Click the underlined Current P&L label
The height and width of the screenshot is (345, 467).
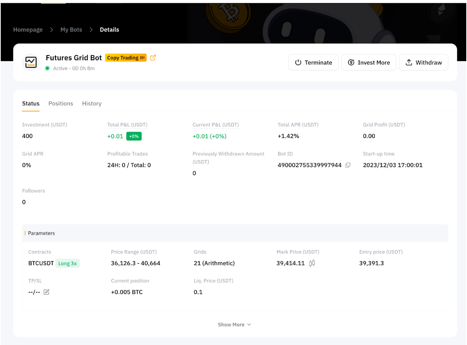216,125
